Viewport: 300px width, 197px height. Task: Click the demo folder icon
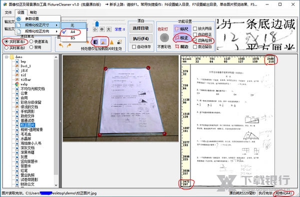(12, 57)
